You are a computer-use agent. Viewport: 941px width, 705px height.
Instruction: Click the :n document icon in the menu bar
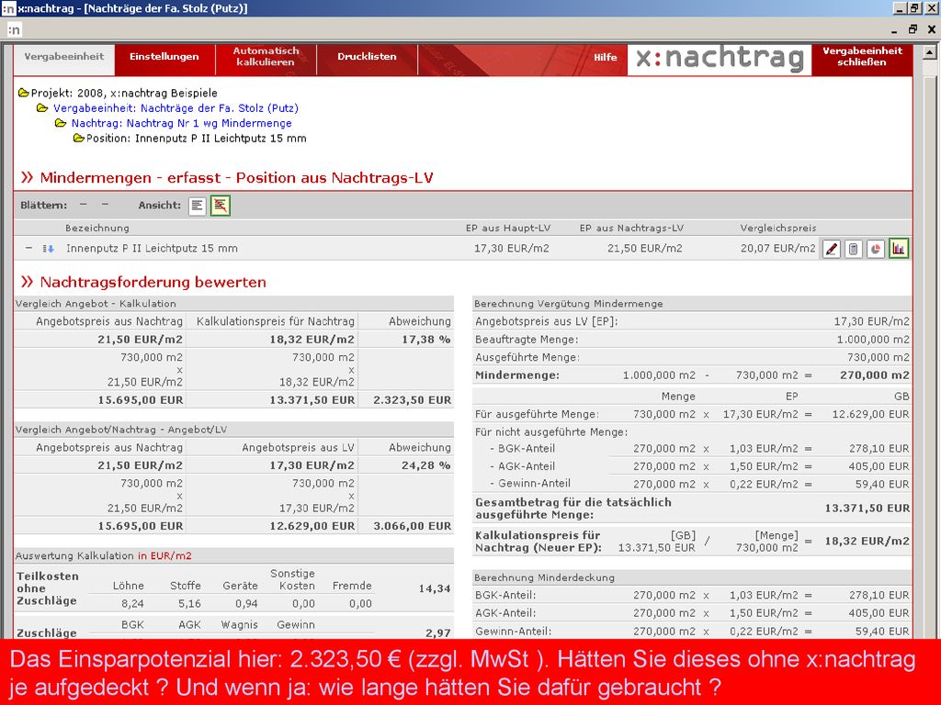coord(14,29)
